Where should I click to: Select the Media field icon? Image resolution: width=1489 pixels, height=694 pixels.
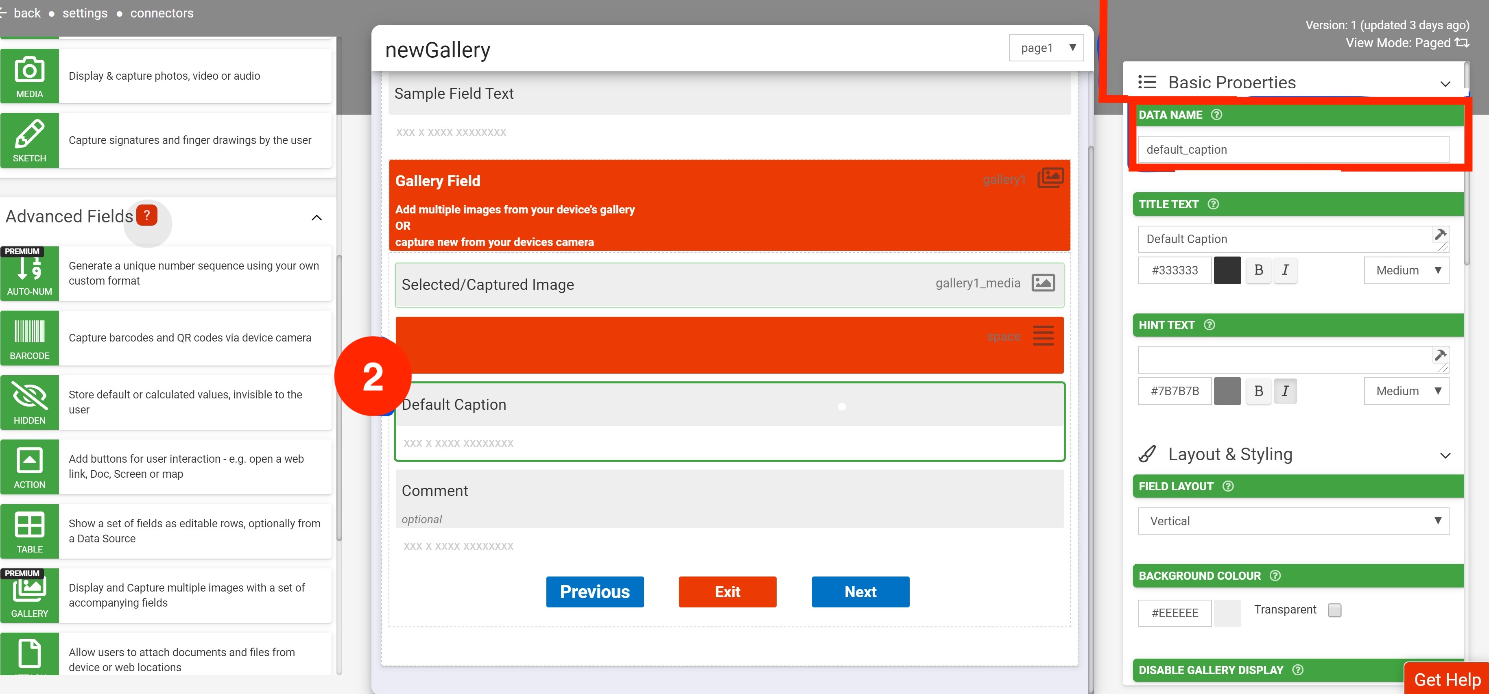pos(29,76)
